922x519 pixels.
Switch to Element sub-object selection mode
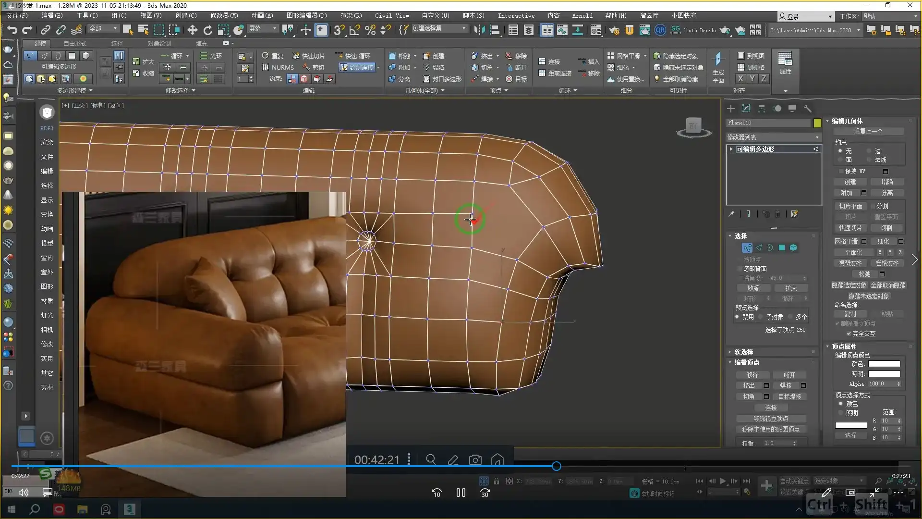click(793, 248)
